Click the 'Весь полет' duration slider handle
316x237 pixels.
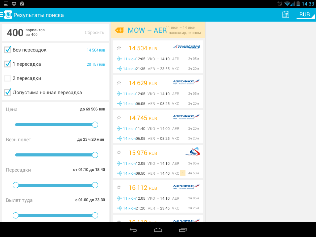95,155
